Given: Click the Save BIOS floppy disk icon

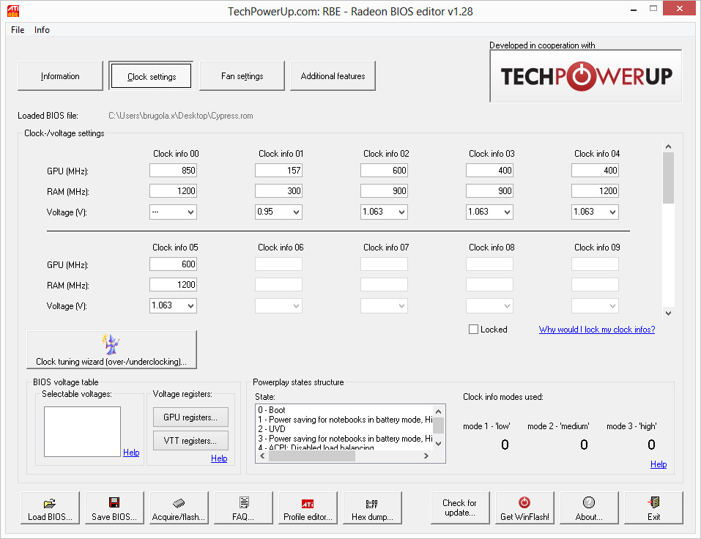Looking at the screenshot, I should pyautogui.click(x=114, y=502).
